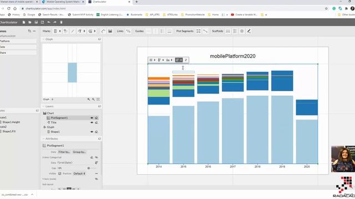Select the vertical stack scaffold icon
This screenshot has height=199, width=355.
tap(235, 31)
